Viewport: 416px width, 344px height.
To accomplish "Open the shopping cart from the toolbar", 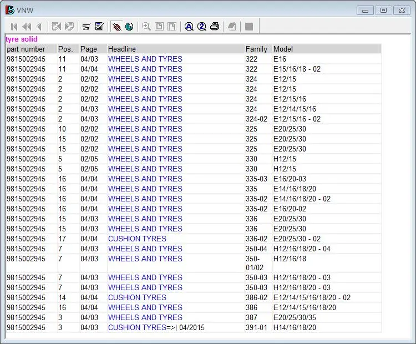I will pyautogui.click(x=86, y=27).
